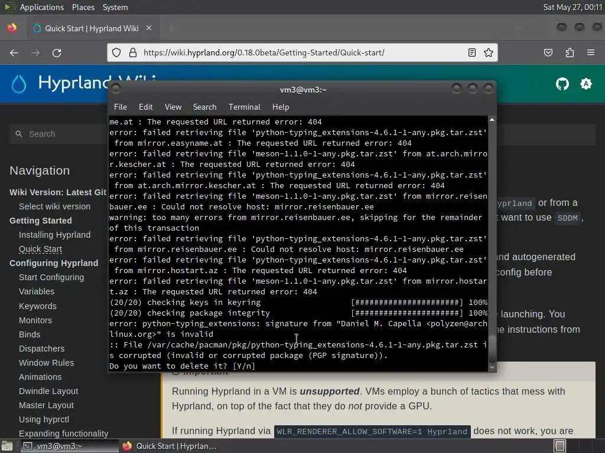Open Dwindle Layout sidebar link

click(48, 391)
